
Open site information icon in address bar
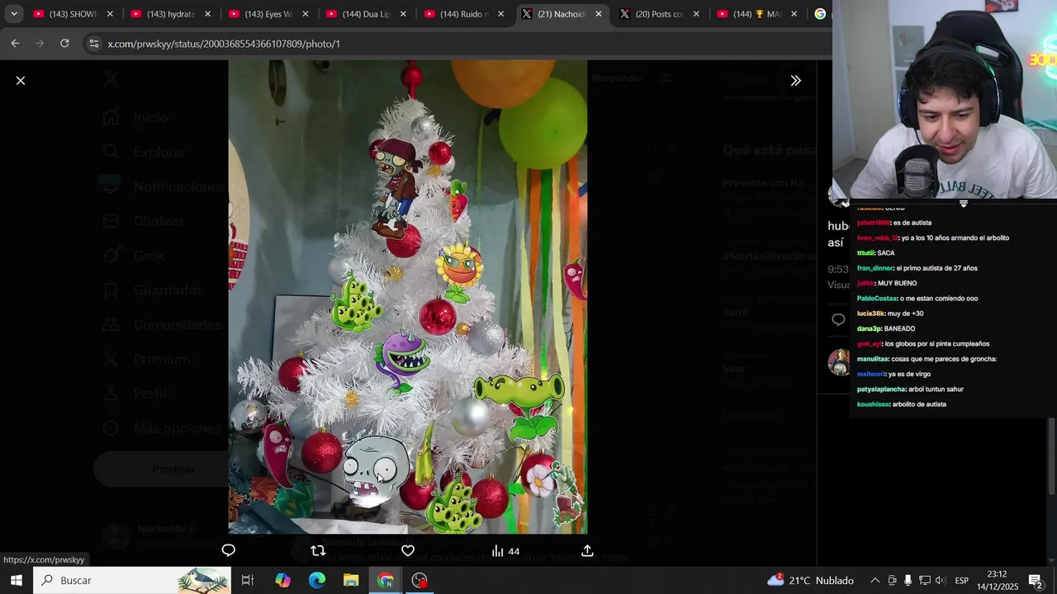click(x=93, y=43)
